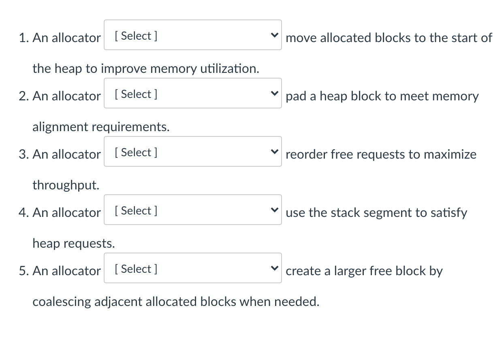Click the chevron arrow in the first Select box

(x=275, y=35)
